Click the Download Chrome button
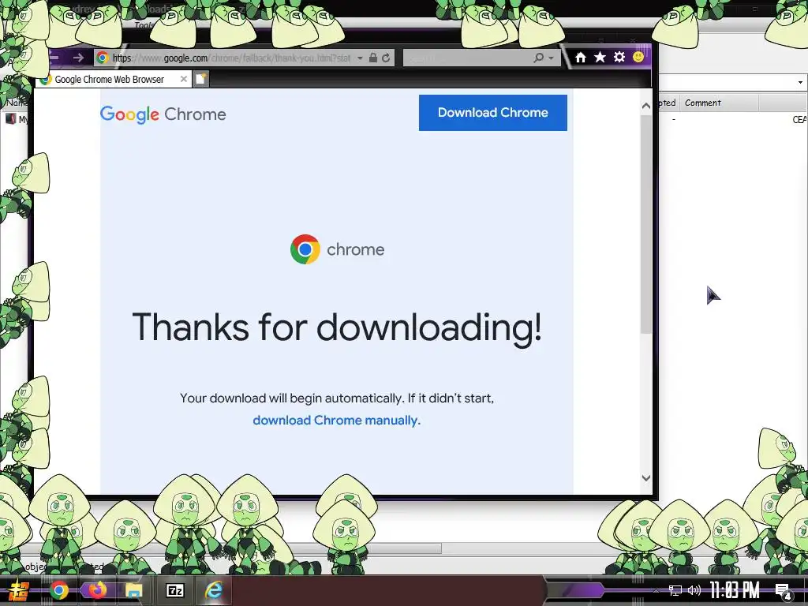The height and width of the screenshot is (606, 808). 492,112
